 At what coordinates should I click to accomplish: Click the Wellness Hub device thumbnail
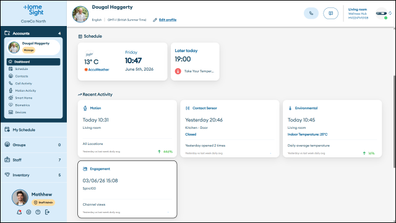(x=381, y=14)
